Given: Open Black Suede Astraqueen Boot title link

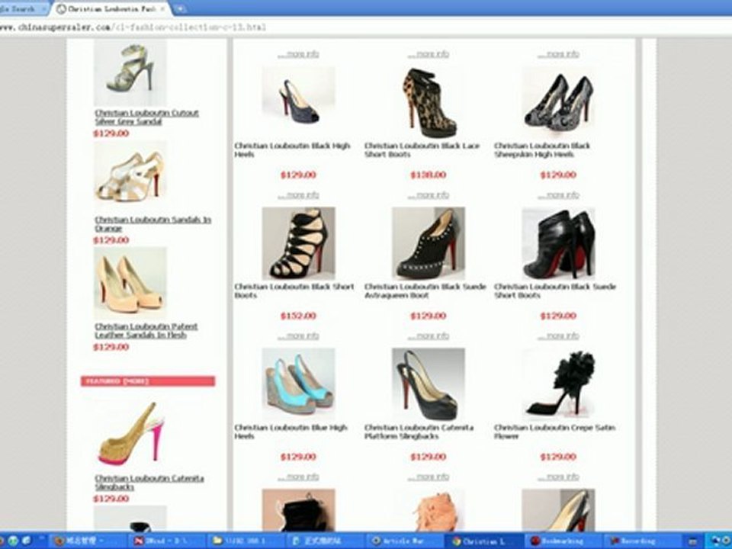Looking at the screenshot, I should click(x=425, y=291).
